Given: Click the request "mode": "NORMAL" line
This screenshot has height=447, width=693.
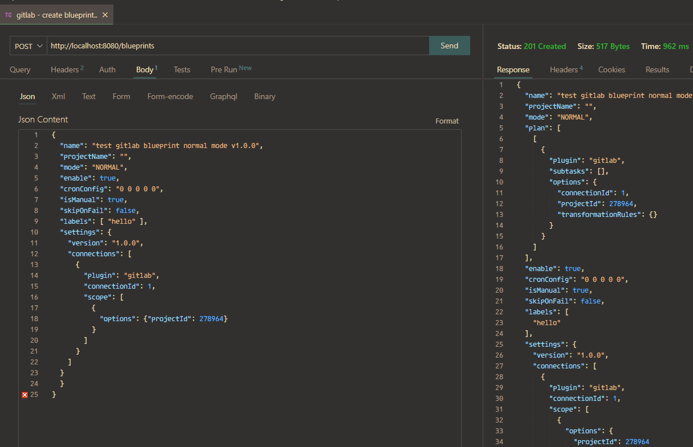Looking at the screenshot, I should point(94,167).
